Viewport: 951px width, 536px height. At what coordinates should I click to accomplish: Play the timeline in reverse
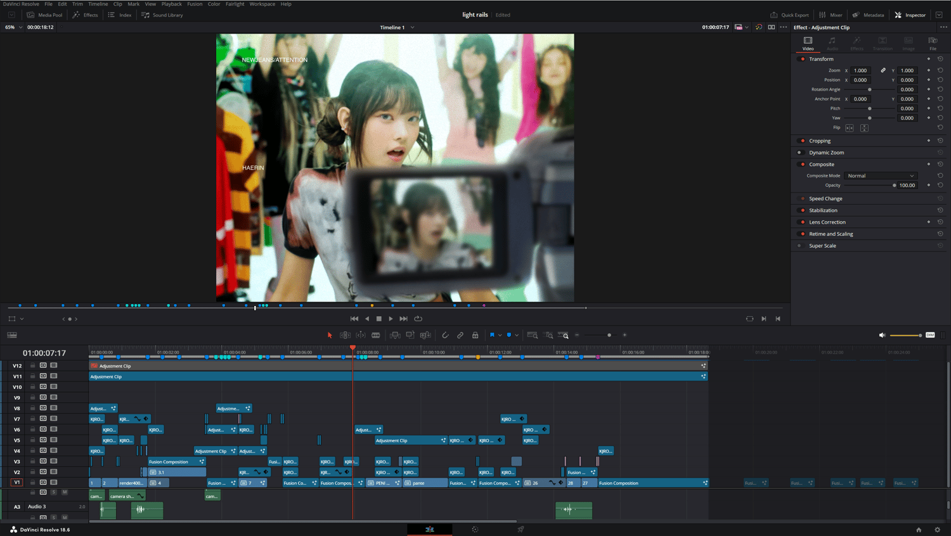coord(367,319)
